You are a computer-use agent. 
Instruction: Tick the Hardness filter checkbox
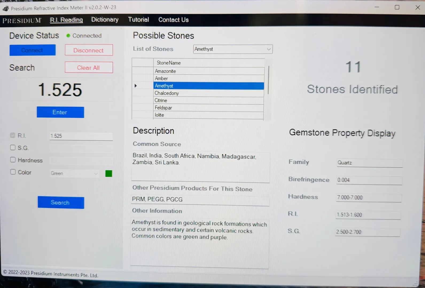[x=13, y=160]
